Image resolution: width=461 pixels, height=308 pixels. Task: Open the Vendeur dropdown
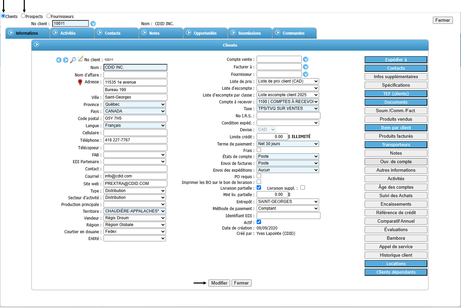click(x=135, y=218)
